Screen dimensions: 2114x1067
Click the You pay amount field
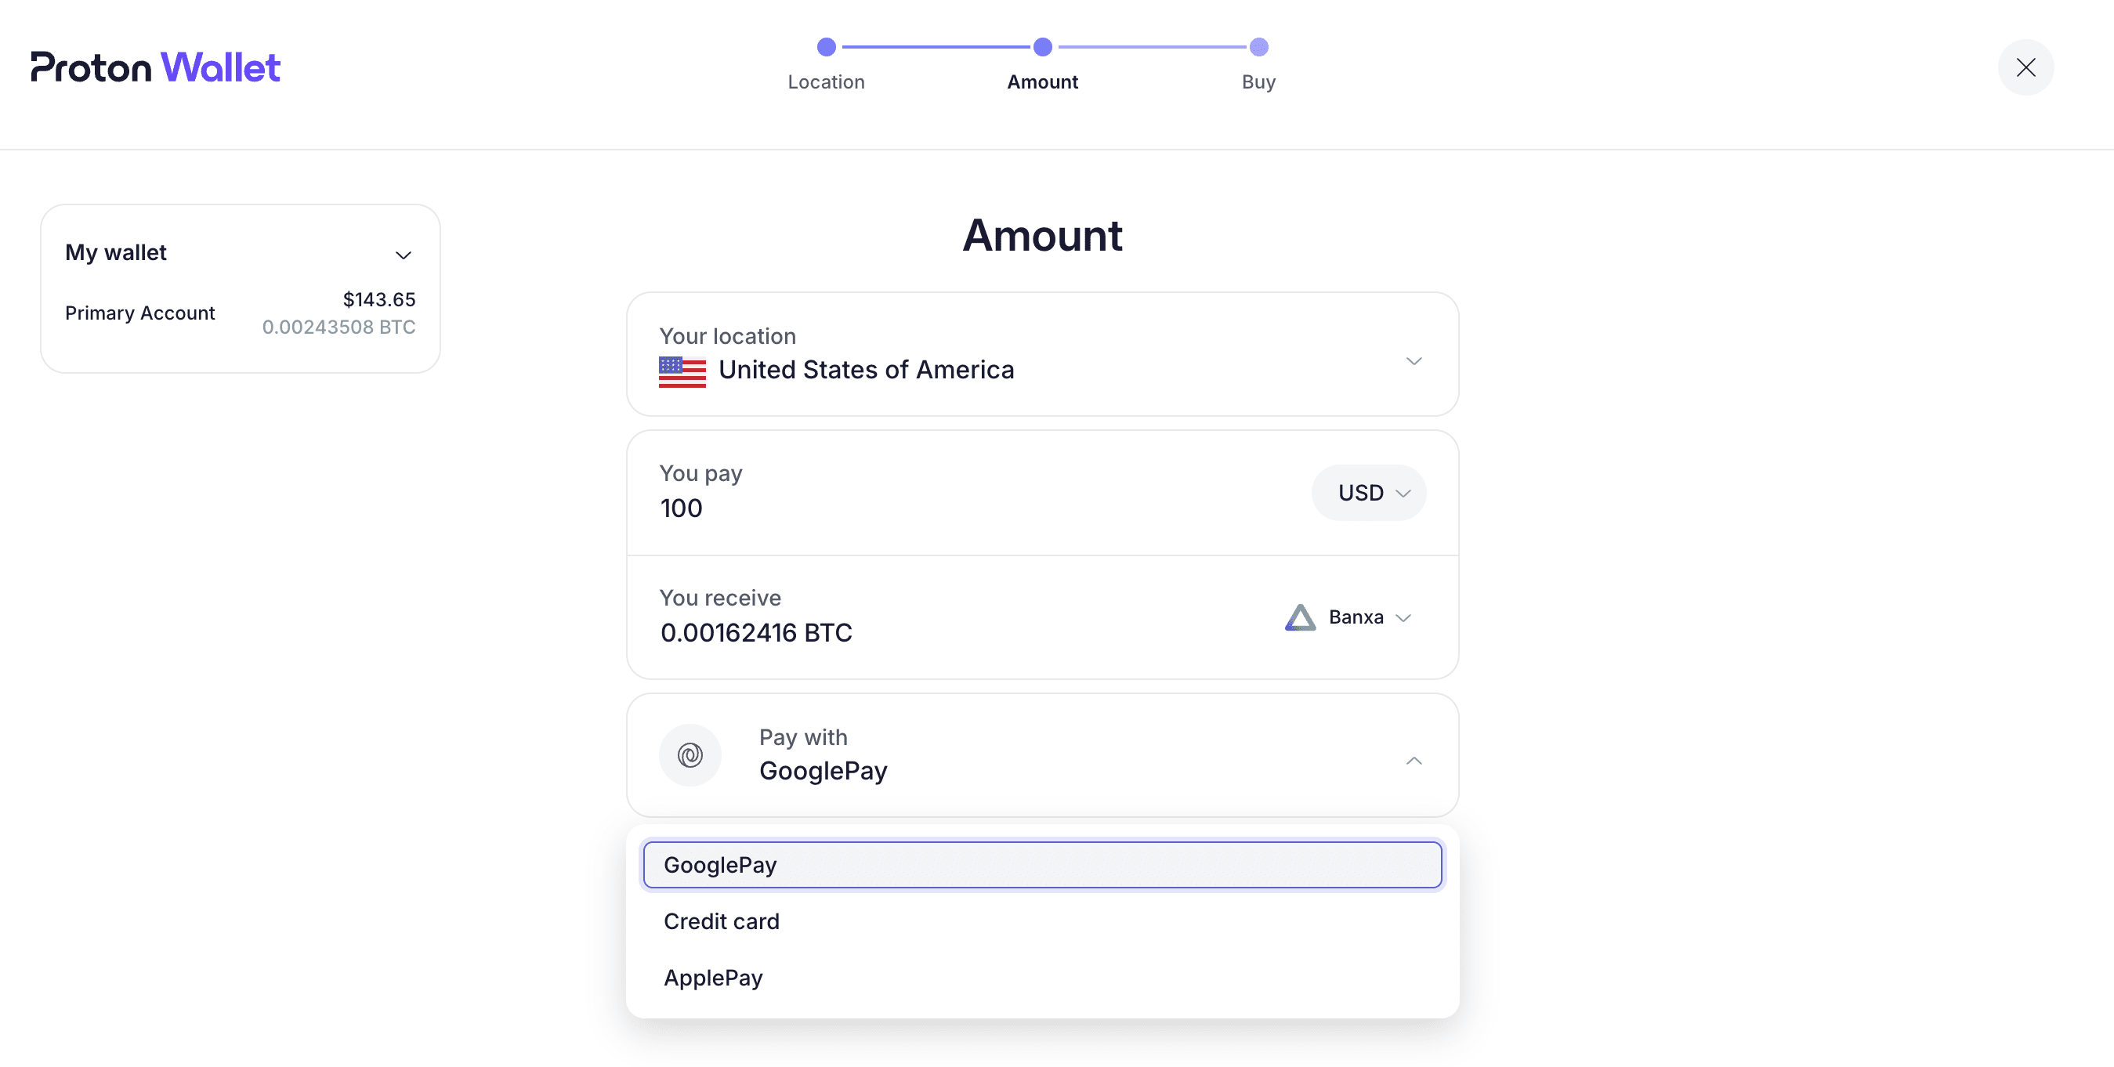coord(681,507)
